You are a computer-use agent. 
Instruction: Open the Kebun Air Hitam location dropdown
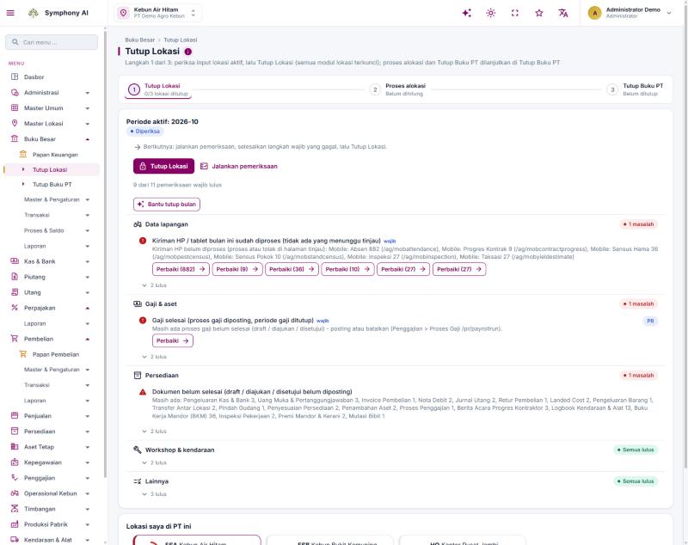tap(158, 13)
